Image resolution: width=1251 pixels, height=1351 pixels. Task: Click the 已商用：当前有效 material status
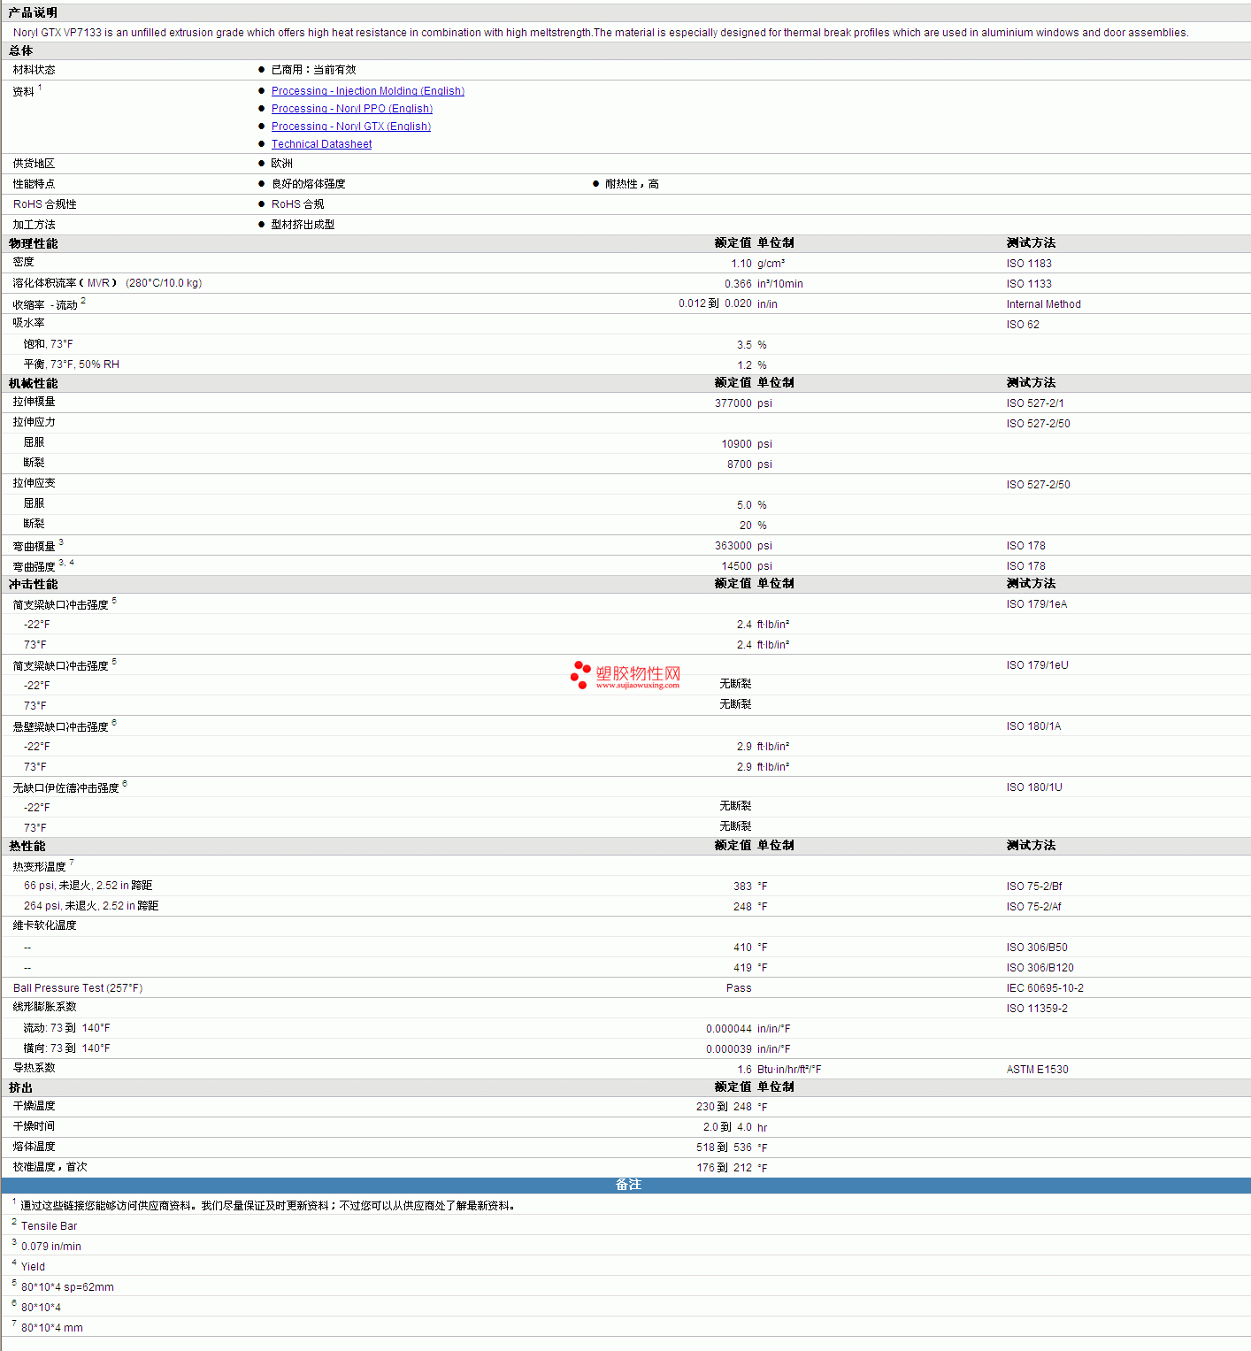pyautogui.click(x=313, y=70)
